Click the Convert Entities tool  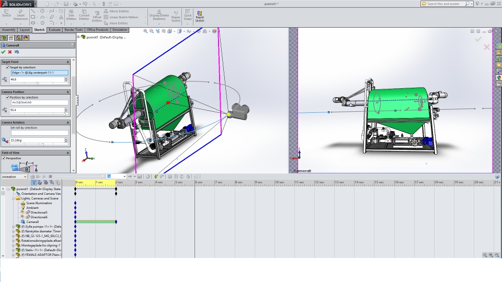pos(84,15)
